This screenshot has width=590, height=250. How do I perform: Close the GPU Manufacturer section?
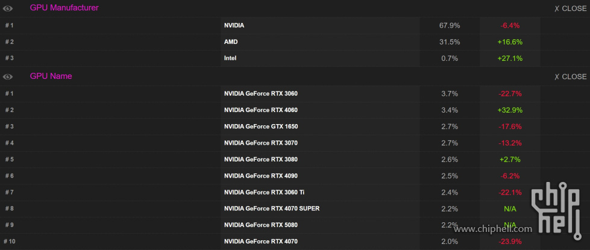tap(570, 8)
